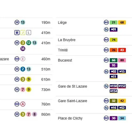Select the RER A line badge
This screenshot has height=132, width=132.
click(23, 104)
